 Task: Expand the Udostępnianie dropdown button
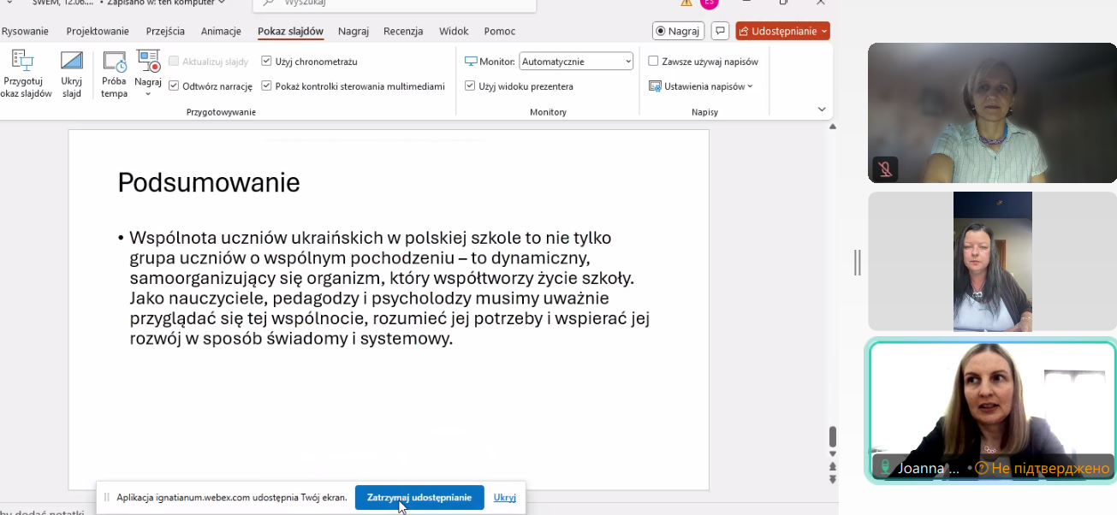tap(824, 32)
